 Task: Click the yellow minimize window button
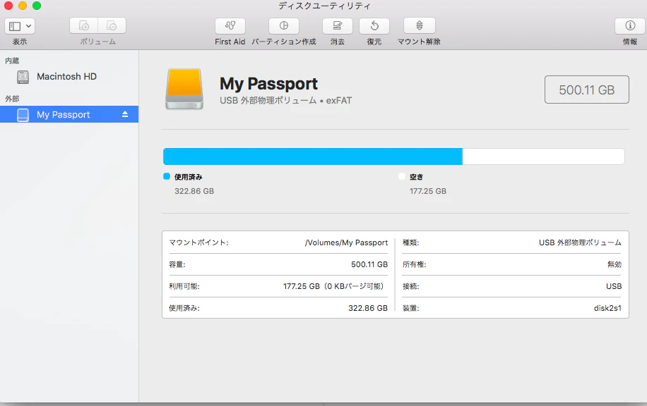click(x=23, y=6)
